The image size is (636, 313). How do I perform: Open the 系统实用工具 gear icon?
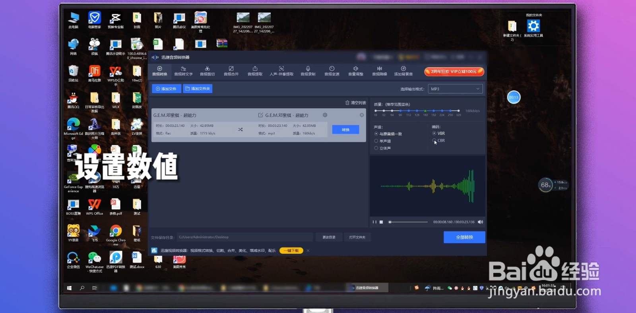[533, 28]
